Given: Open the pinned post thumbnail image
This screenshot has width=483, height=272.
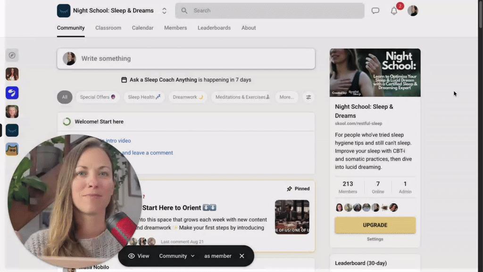Looking at the screenshot, I should pos(292,217).
